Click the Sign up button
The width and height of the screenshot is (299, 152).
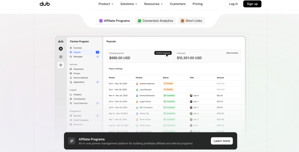(x=252, y=4)
